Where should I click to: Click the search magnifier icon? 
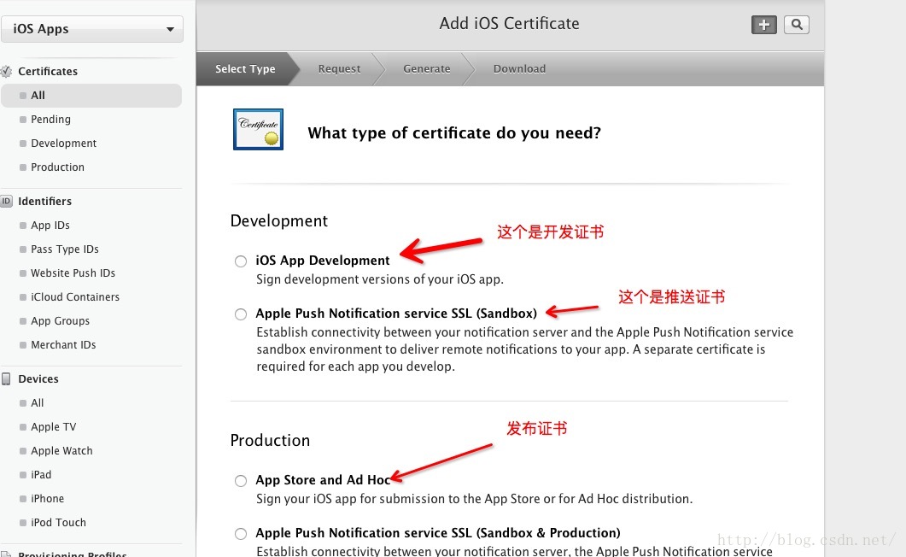(x=797, y=25)
